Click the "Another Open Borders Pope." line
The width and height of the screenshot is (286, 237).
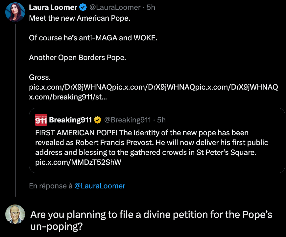click(x=78, y=57)
